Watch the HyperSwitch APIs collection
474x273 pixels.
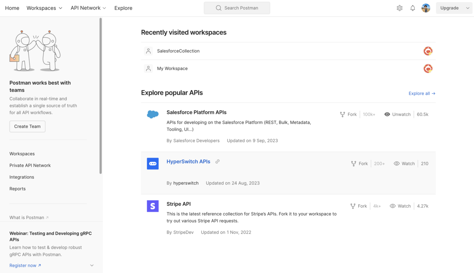(x=404, y=164)
